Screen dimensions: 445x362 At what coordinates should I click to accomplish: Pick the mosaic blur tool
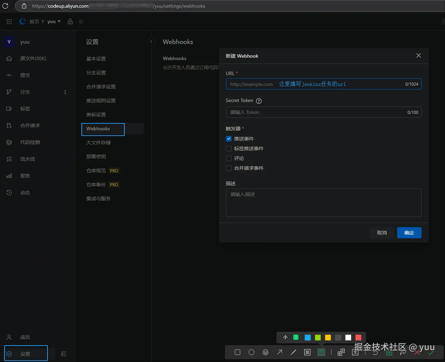tap(307, 352)
